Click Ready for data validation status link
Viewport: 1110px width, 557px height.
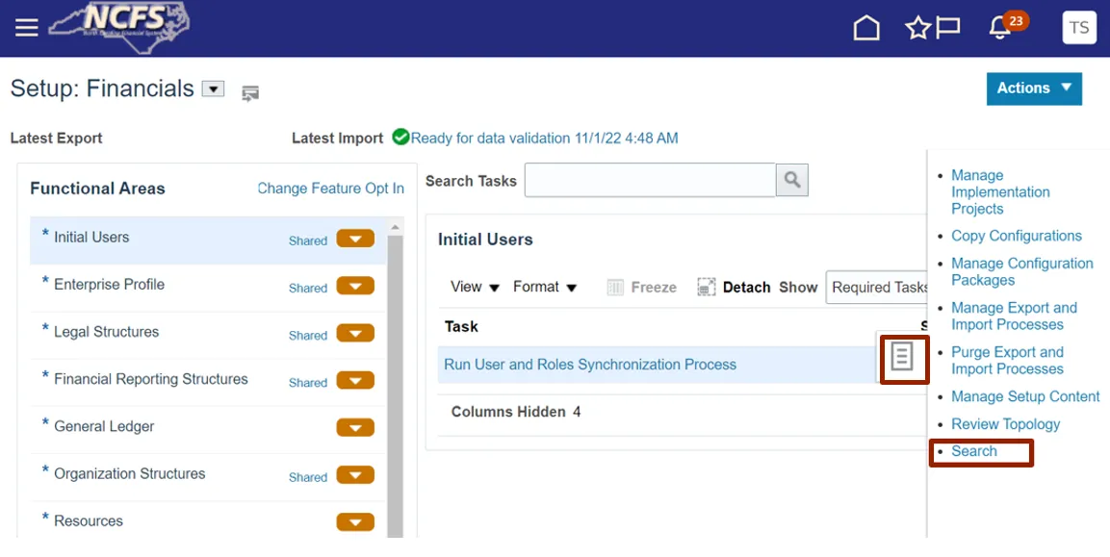click(x=544, y=138)
